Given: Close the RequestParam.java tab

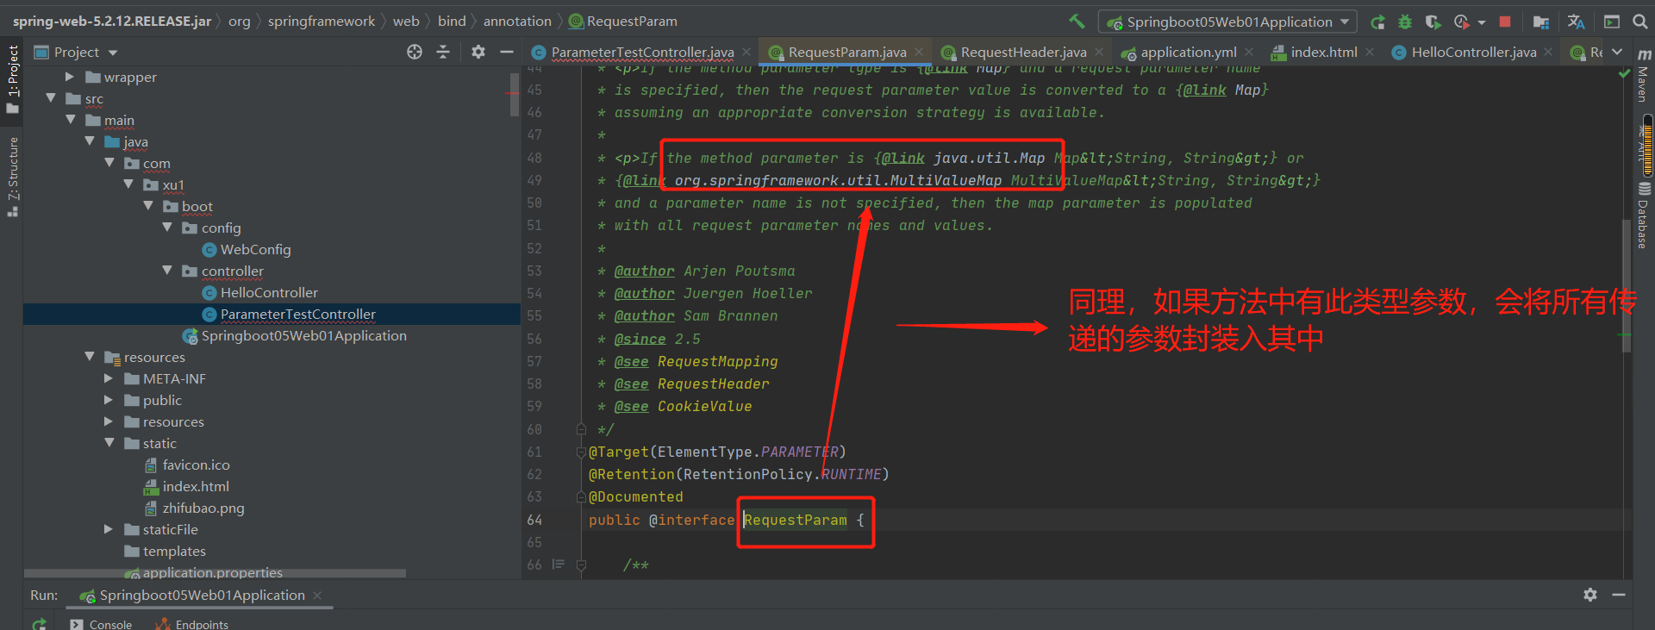Looking at the screenshot, I should point(919,52).
